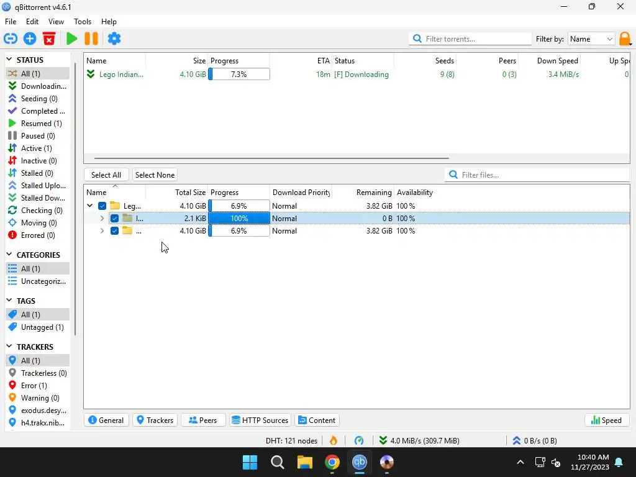Select Trackerless (0) tracker filter

pyautogui.click(x=38, y=373)
